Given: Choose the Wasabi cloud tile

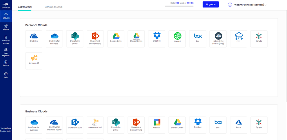Looking at the screenshot, I should pos(177,39).
